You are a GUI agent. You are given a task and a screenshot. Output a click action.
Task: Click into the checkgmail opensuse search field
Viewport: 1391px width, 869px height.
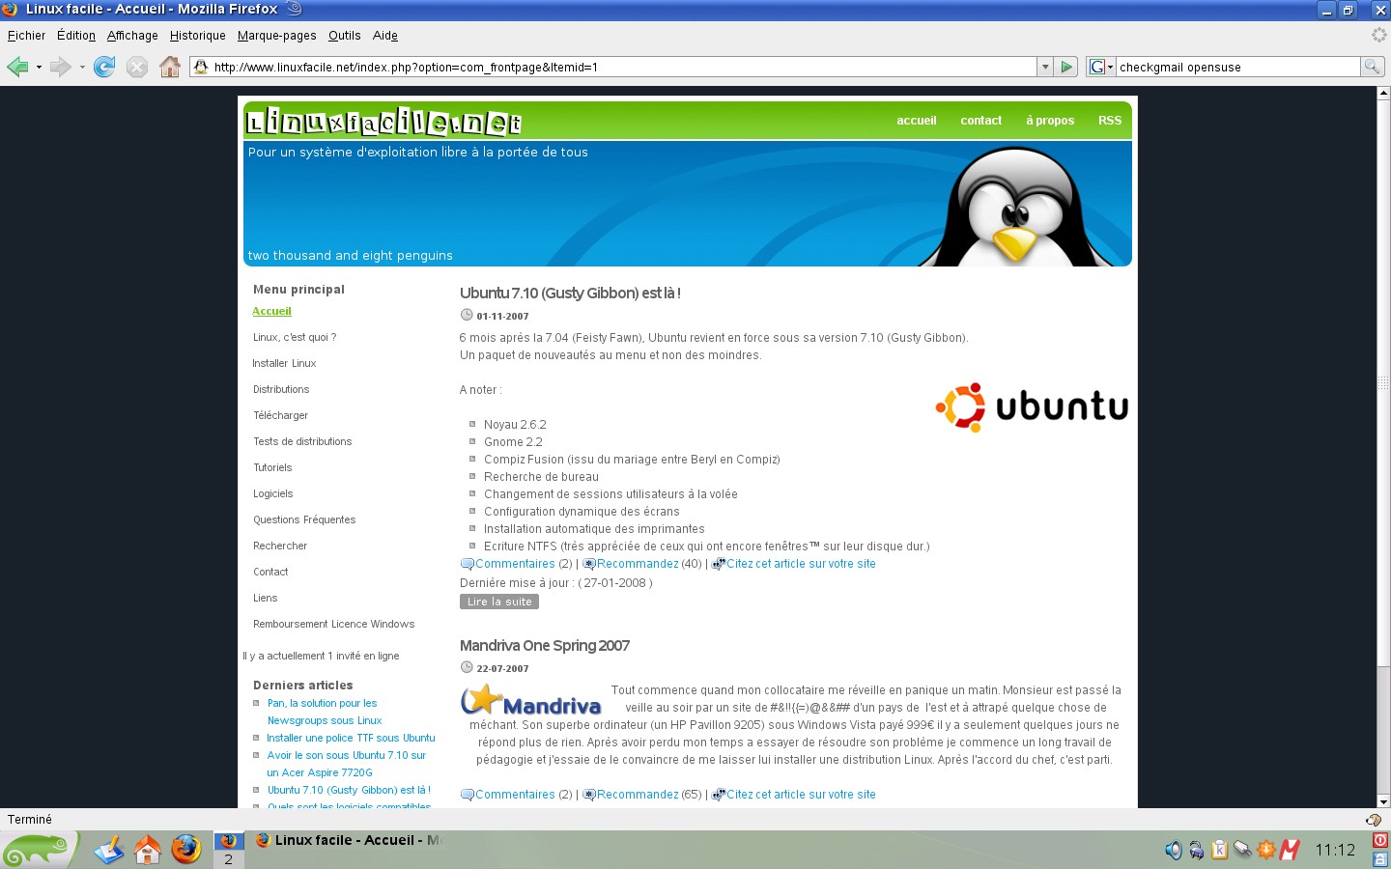[x=1238, y=67]
